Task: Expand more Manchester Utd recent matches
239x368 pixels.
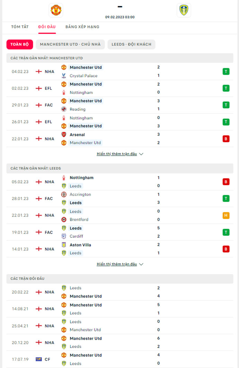Action: pos(120,154)
